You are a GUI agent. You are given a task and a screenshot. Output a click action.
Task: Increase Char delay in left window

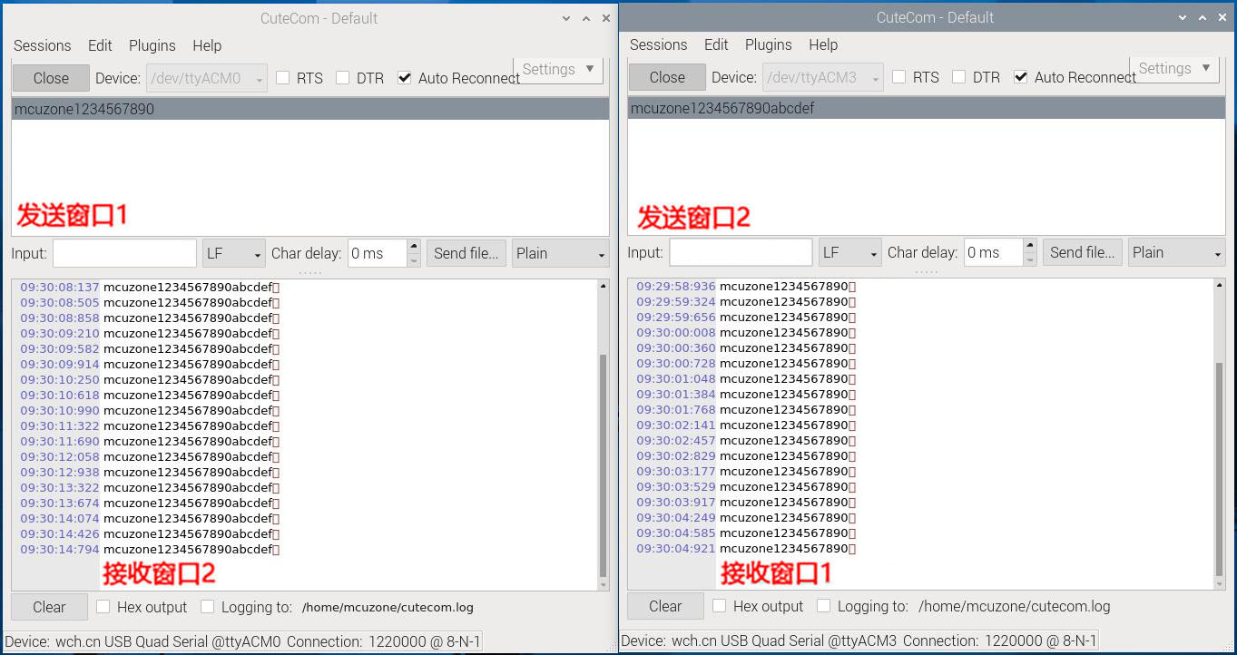point(414,246)
